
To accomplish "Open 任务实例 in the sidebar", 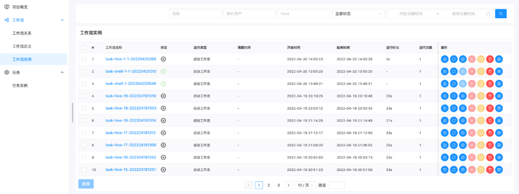I will click(x=20, y=86).
